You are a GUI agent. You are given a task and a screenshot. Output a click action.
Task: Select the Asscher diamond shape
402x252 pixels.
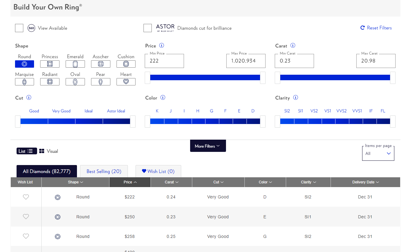[x=101, y=64]
